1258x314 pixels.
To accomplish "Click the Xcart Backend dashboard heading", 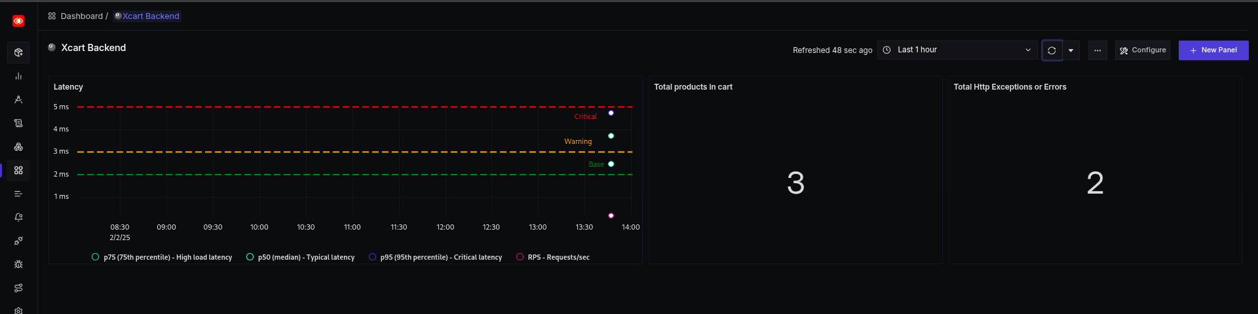I will click(94, 48).
